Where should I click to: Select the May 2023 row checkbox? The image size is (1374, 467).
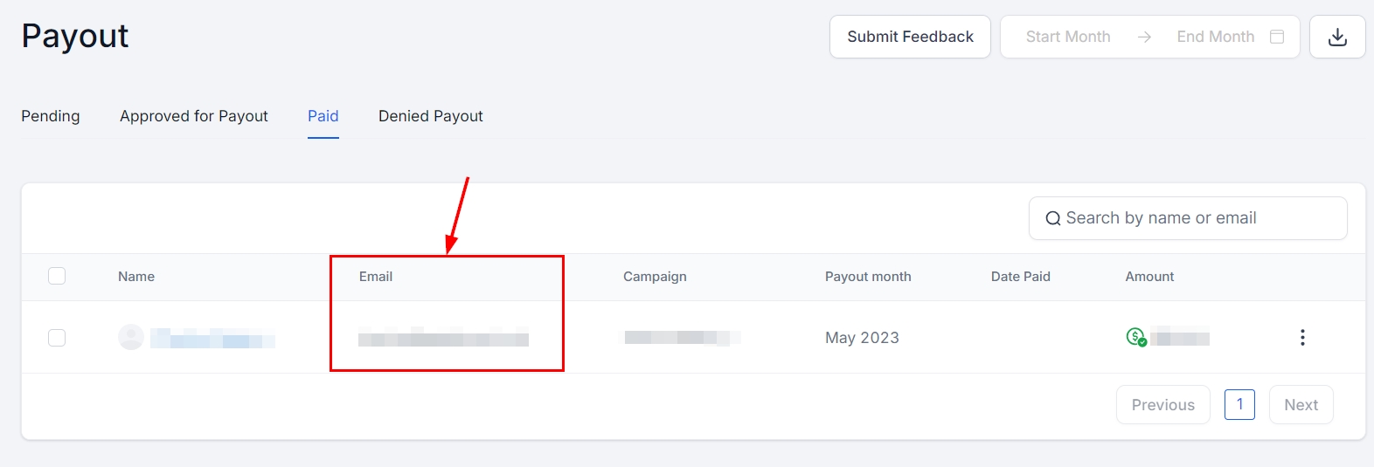(x=57, y=338)
